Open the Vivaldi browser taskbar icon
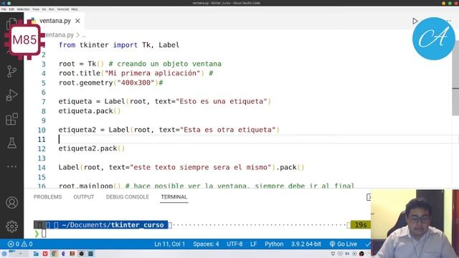The width and height of the screenshot is (459, 258). [45, 254]
